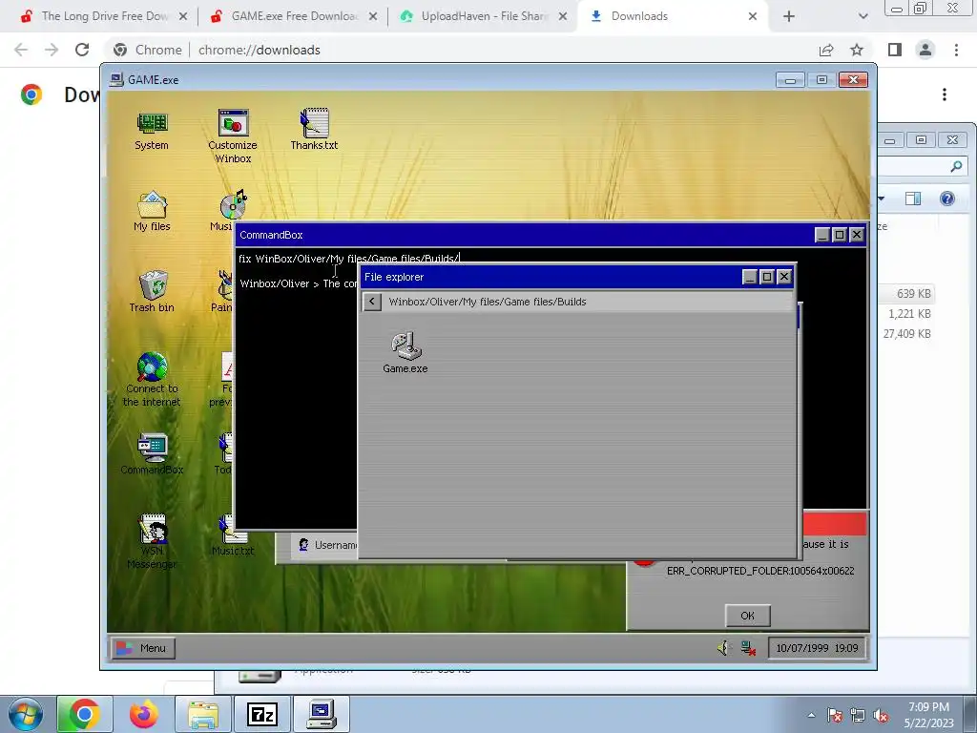Launch Connect to the internet icon
Image resolution: width=977 pixels, height=733 pixels.
coord(152,380)
